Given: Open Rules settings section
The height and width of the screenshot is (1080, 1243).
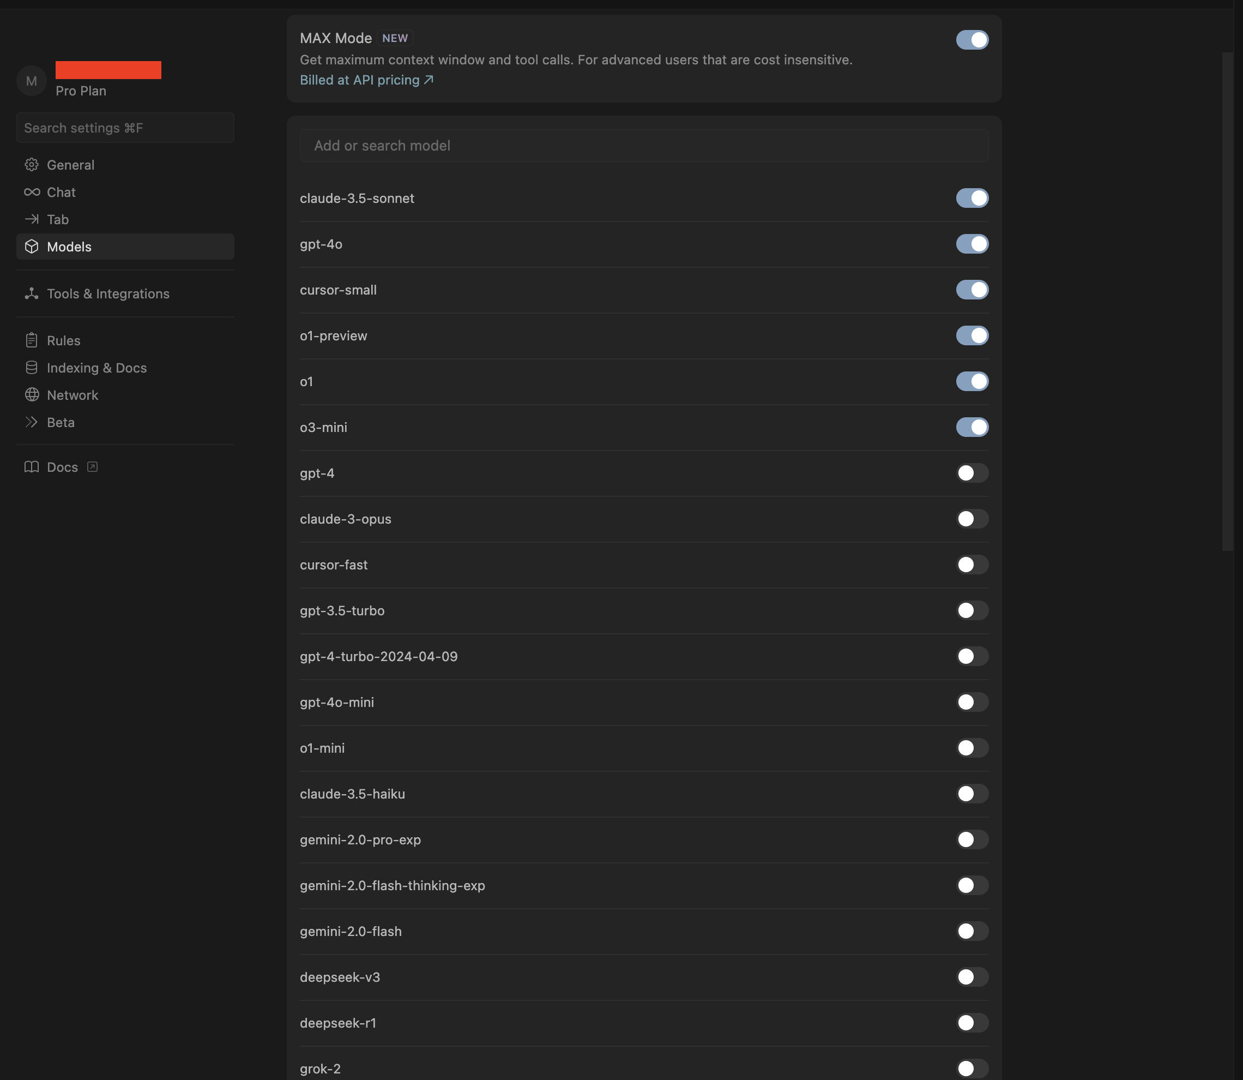Looking at the screenshot, I should click(x=125, y=340).
